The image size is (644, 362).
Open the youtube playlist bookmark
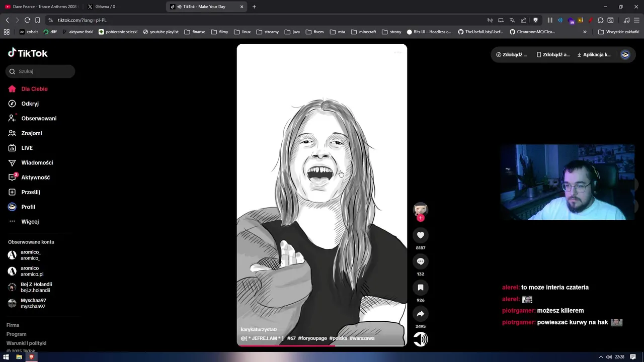(161, 32)
